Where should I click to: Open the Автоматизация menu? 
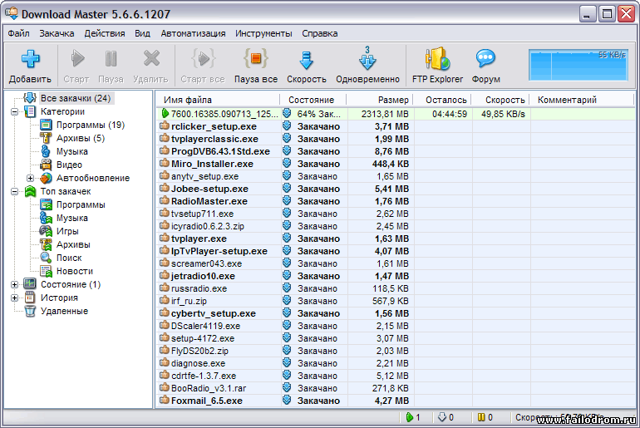[x=193, y=33]
